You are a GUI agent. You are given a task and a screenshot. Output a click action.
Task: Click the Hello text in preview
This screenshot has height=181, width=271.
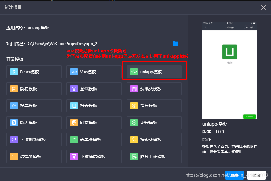pos(229,63)
